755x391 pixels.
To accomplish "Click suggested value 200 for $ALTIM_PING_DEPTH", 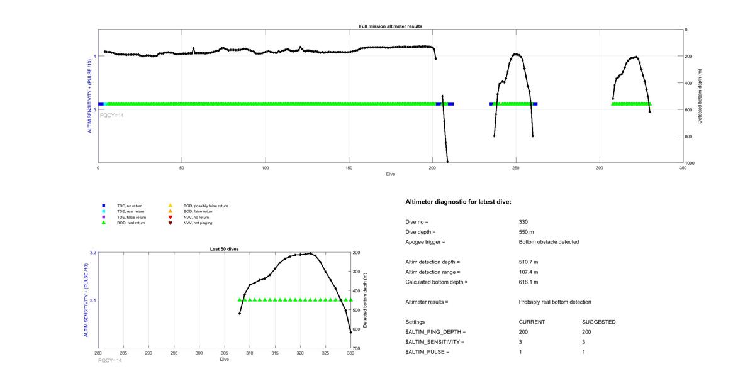I will tap(587, 332).
